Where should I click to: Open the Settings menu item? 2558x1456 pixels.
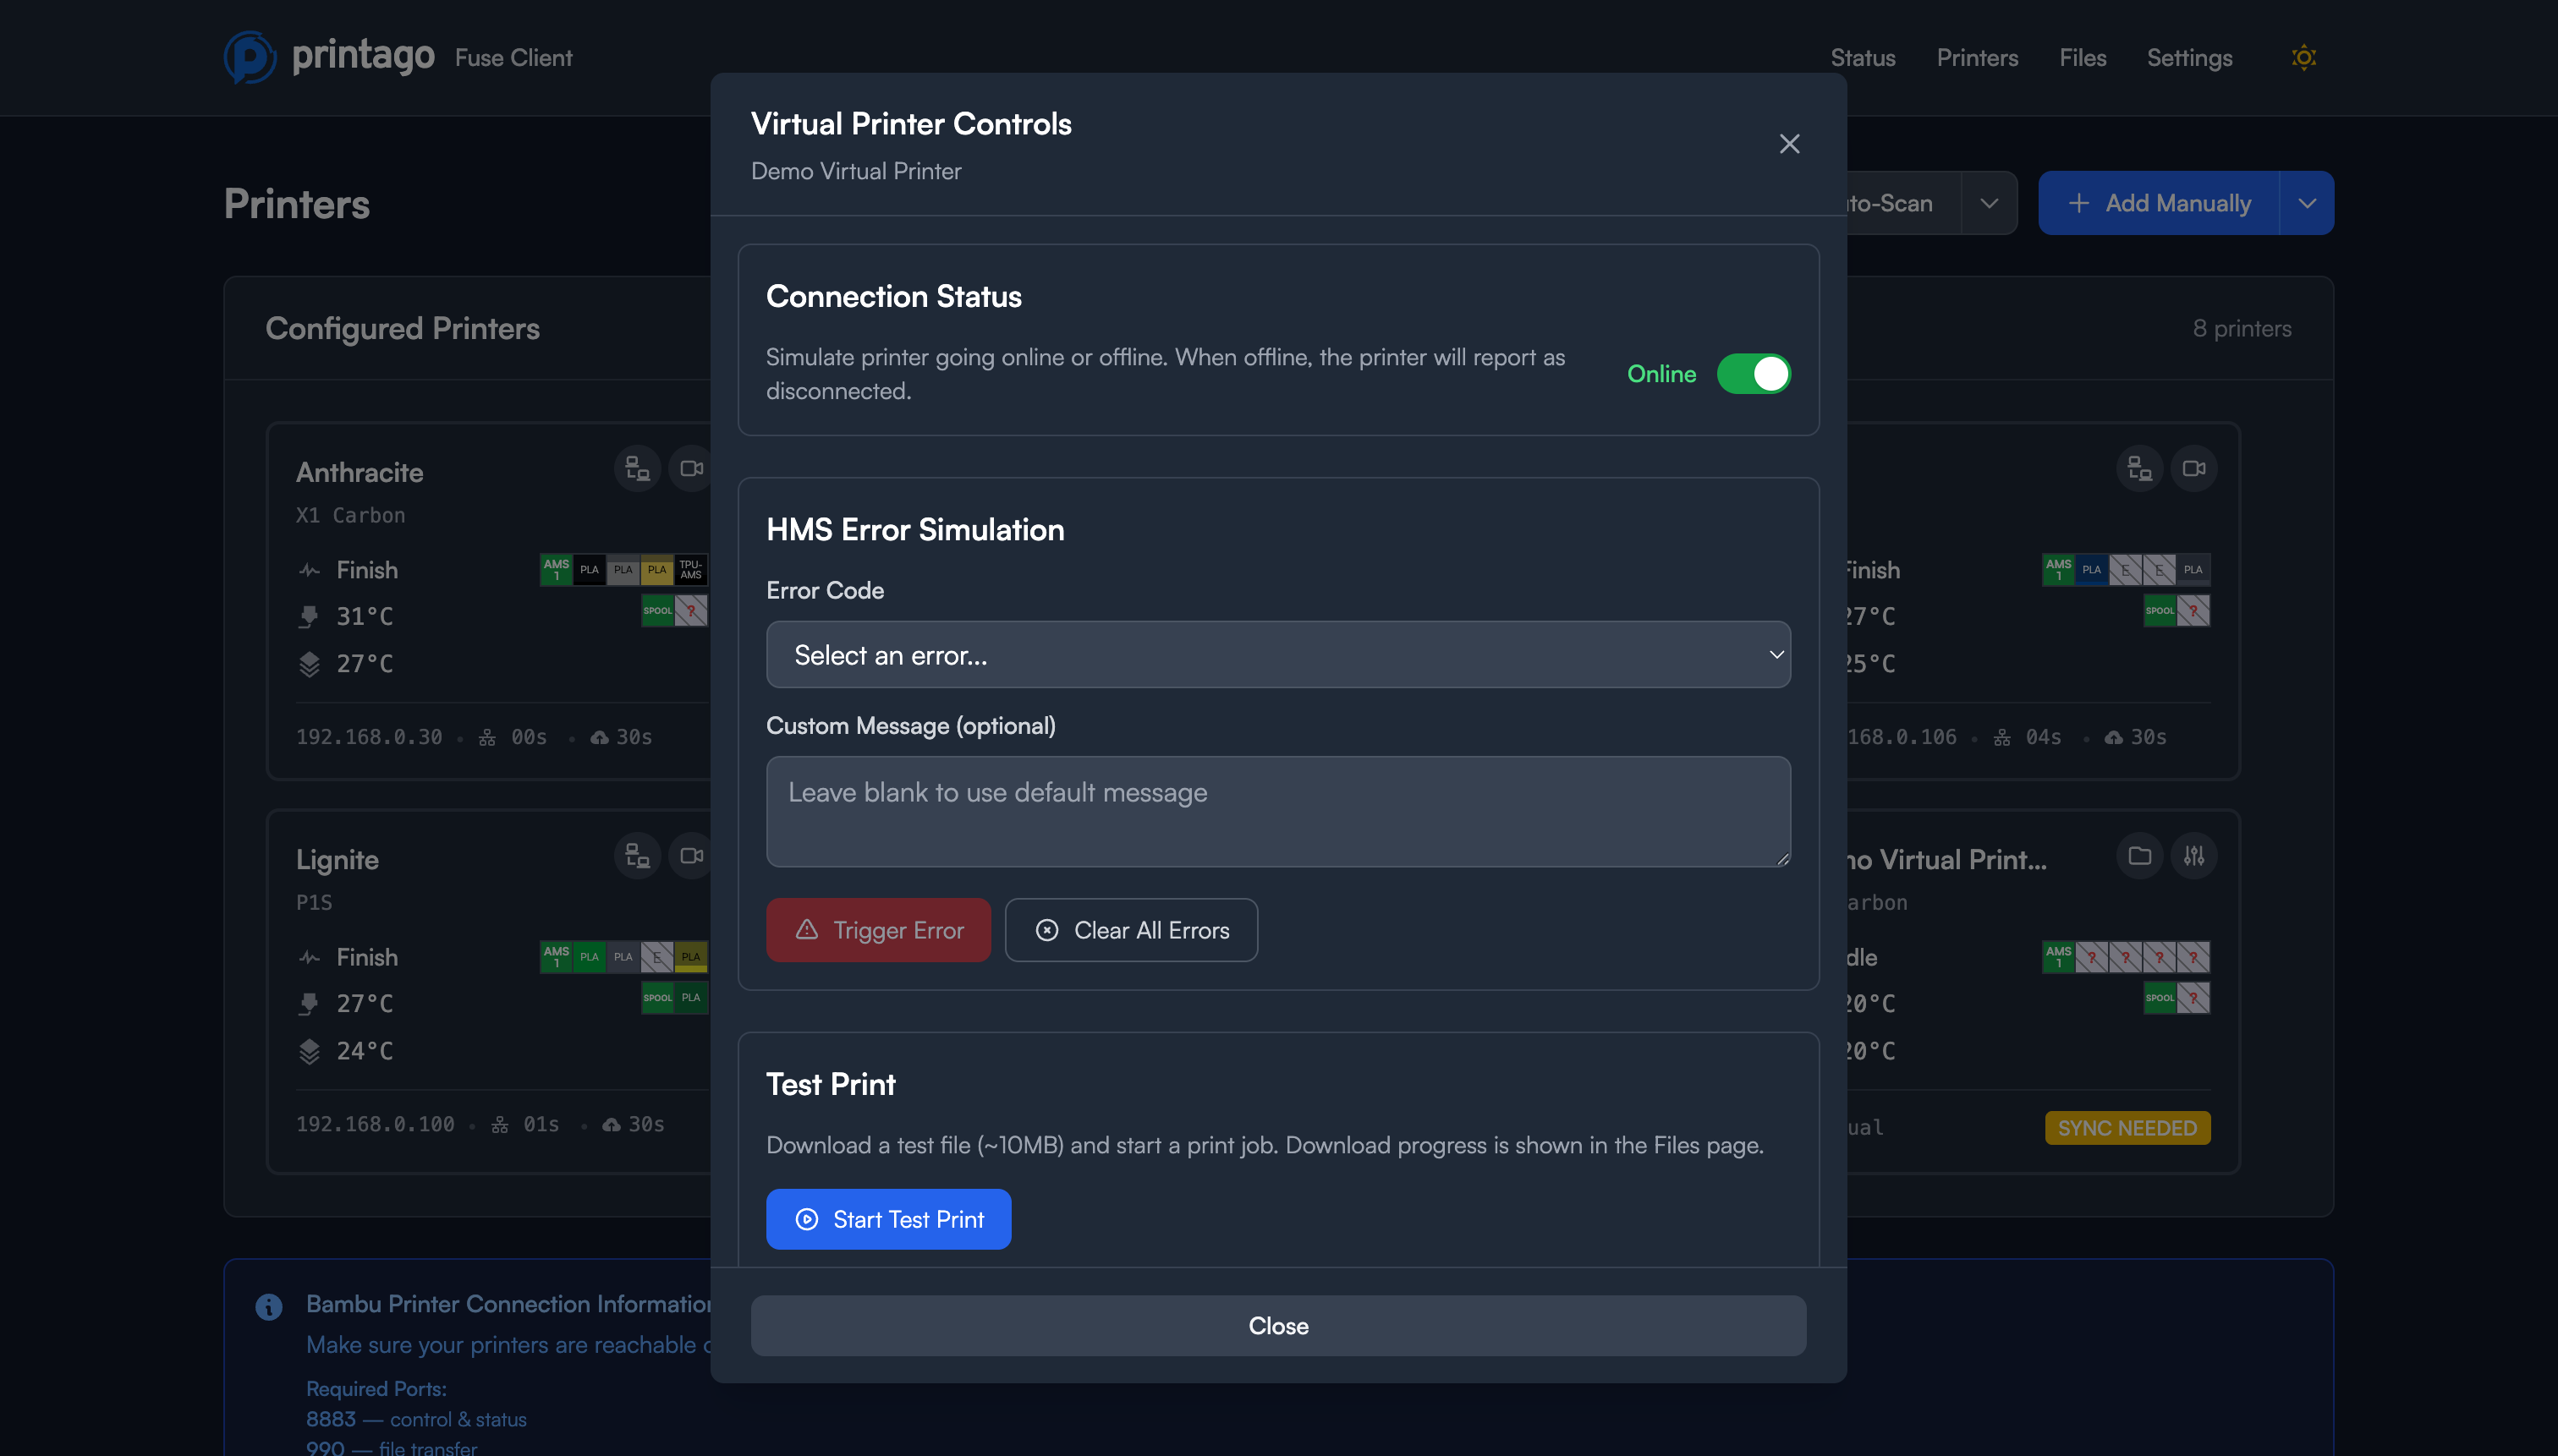click(2189, 57)
